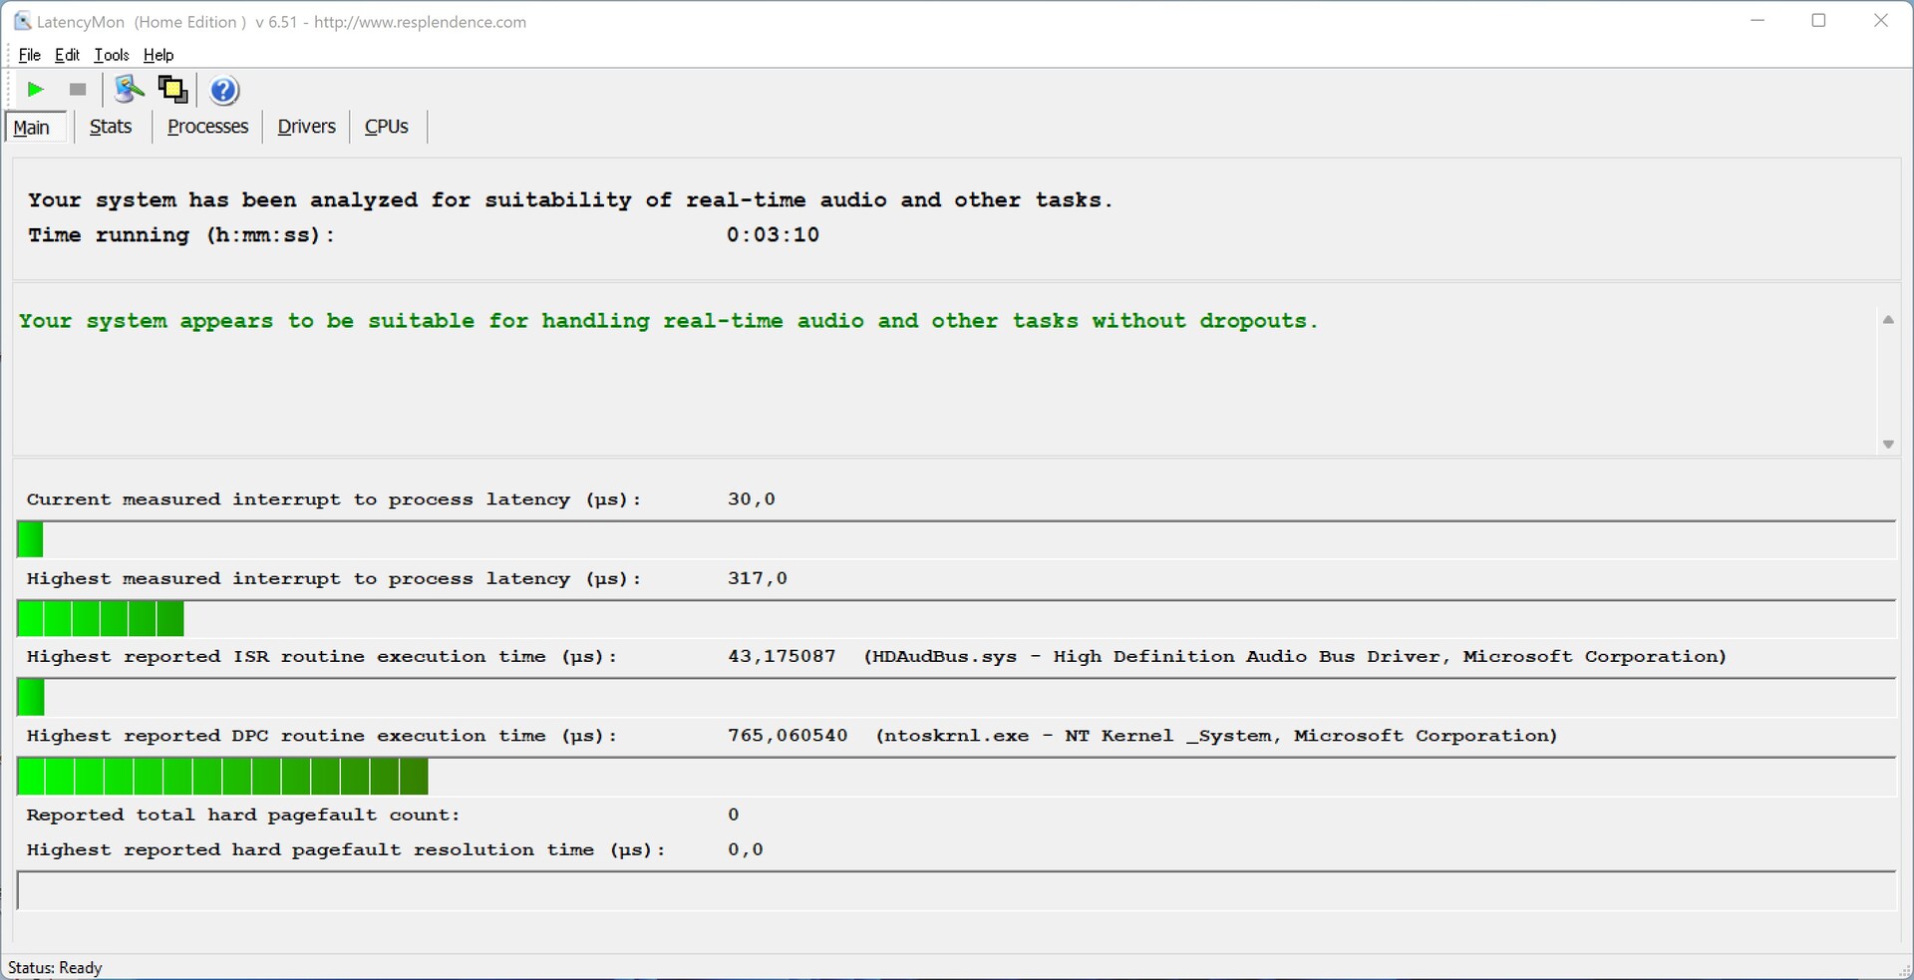Switch to the CPUs tab
Viewport: 1914px width, 980px height.
[x=387, y=127]
